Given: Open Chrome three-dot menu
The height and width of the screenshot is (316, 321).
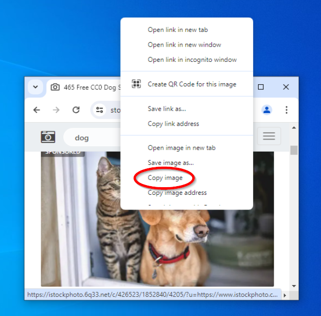Looking at the screenshot, I should click(287, 110).
